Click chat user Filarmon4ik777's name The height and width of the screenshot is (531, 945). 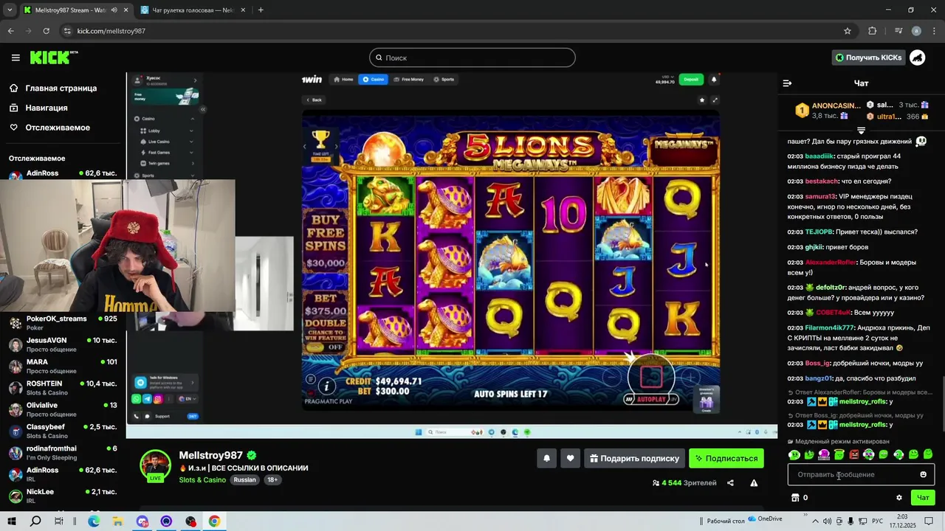point(830,327)
